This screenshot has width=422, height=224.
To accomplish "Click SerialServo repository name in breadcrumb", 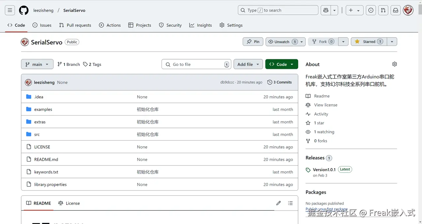I will point(74,10).
